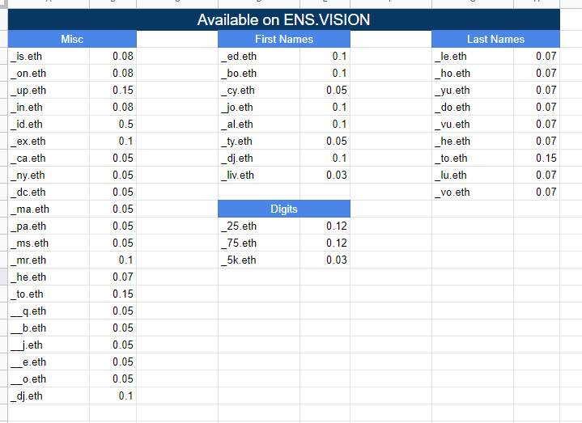Click the 0.12 price next to _25.eth
Screen dimensions: 582x423
coord(325,226)
